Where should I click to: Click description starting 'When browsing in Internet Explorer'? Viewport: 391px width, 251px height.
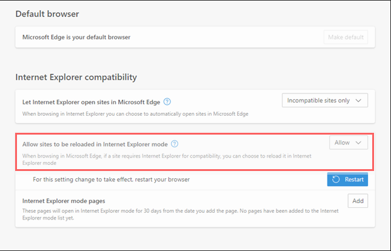pos(135,114)
